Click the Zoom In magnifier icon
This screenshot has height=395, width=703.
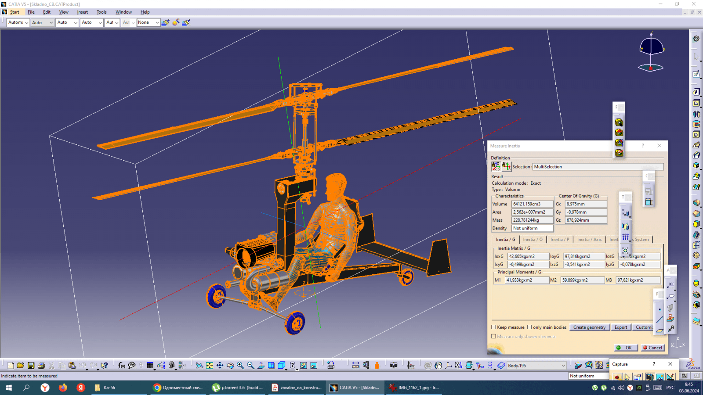[x=240, y=365]
